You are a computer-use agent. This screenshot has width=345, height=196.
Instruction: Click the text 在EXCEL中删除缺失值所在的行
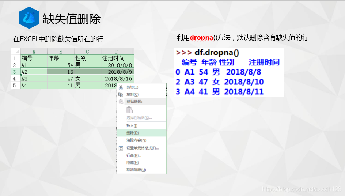58,39
